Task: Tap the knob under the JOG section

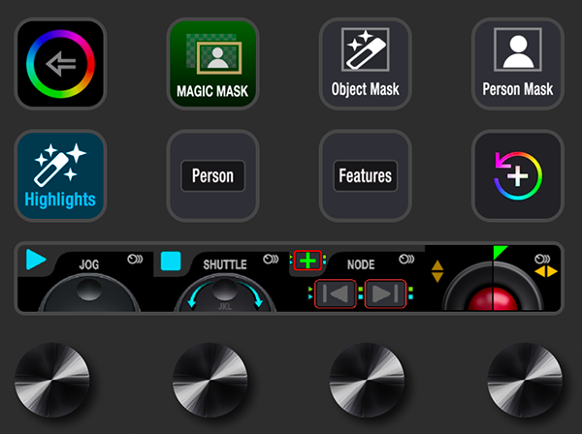Action: (52, 380)
